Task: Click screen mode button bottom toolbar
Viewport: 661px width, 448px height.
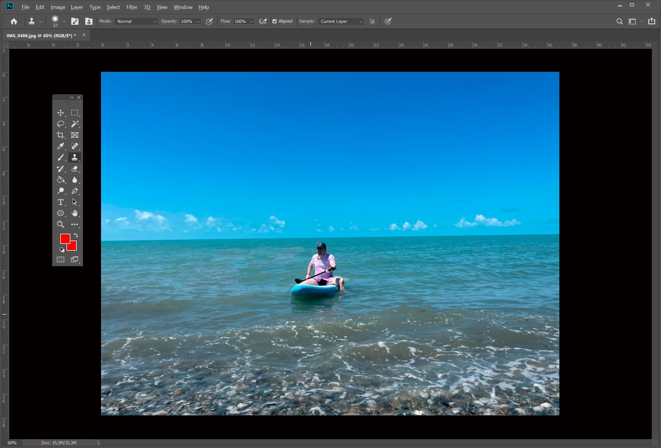Action: click(74, 260)
